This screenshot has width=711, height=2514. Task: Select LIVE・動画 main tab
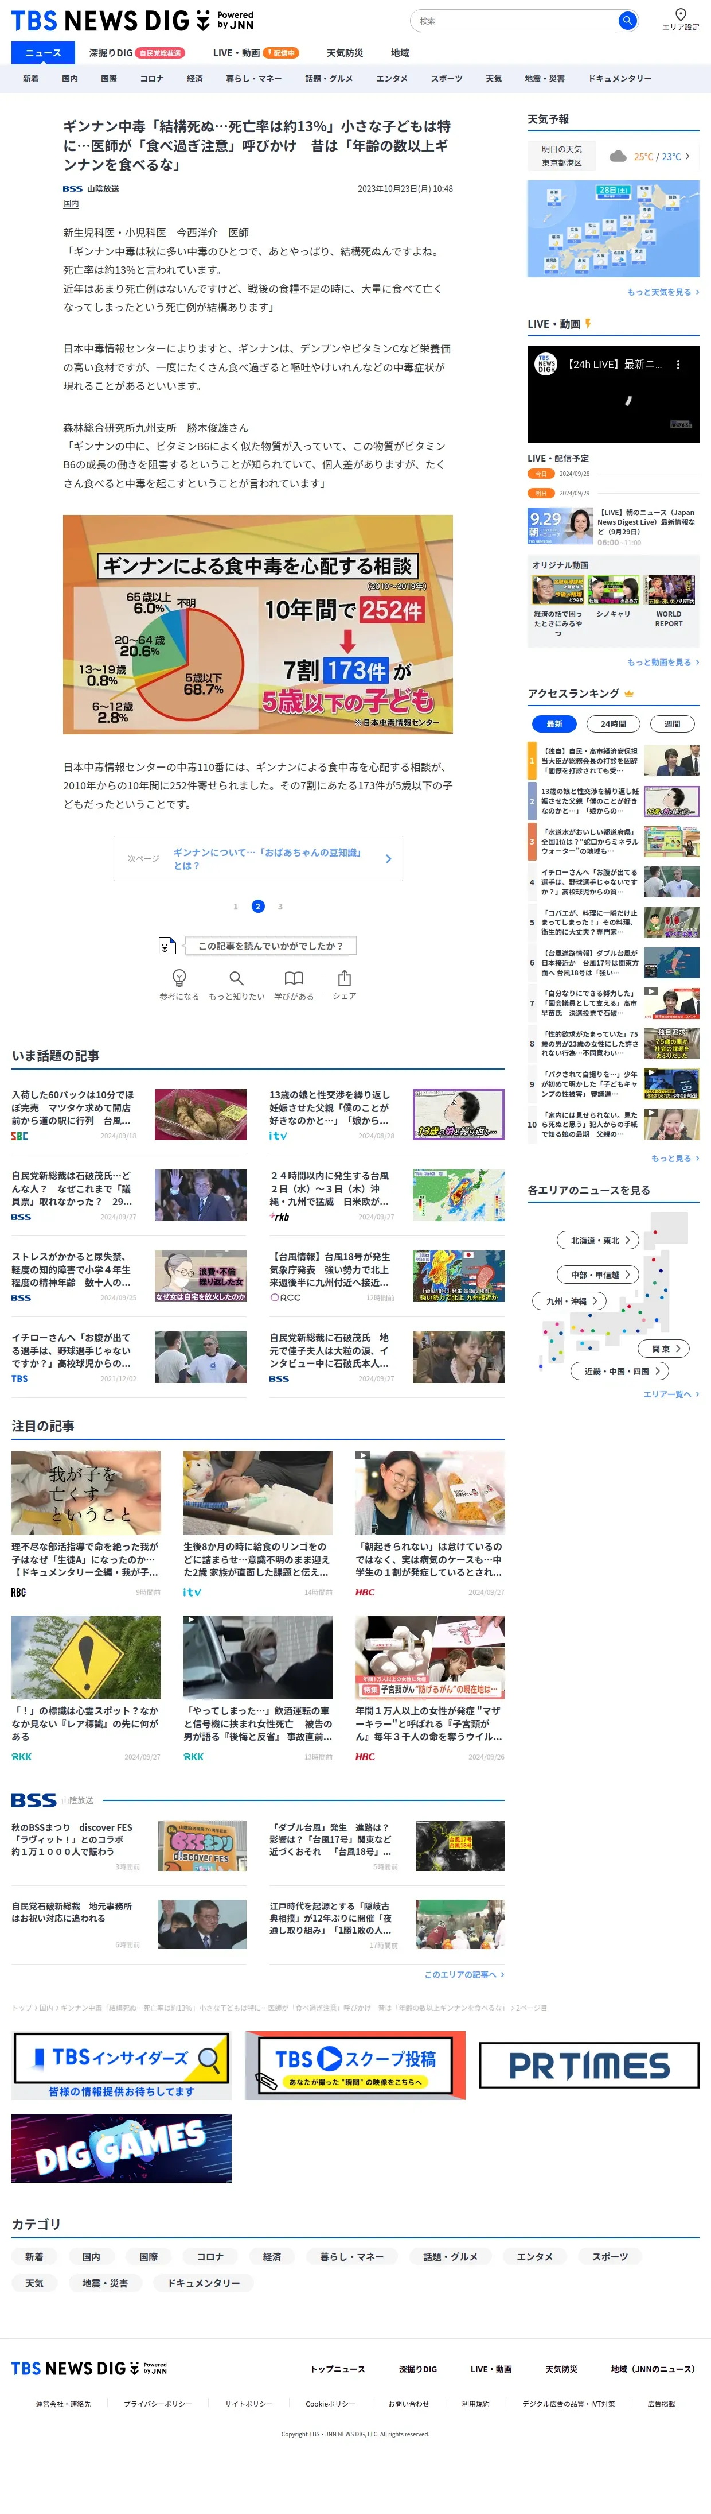(256, 53)
